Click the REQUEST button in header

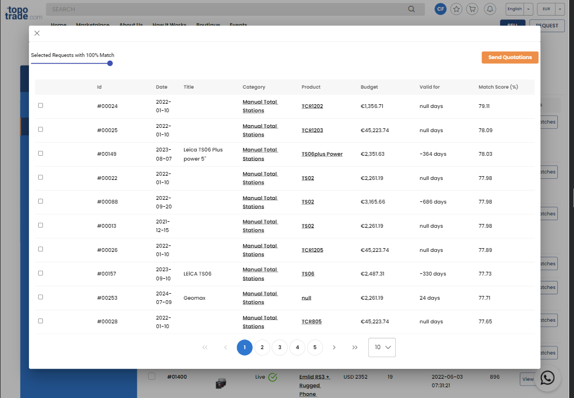click(x=547, y=26)
